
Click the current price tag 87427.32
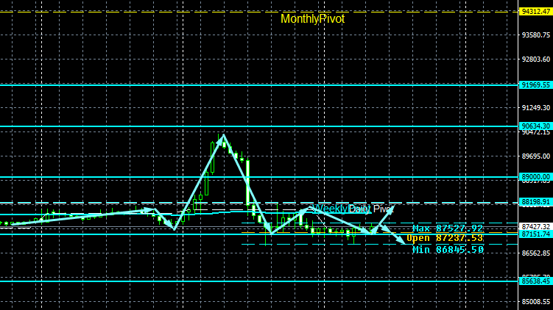(536, 226)
